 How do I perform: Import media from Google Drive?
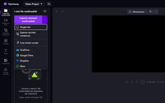[x=31, y=55]
